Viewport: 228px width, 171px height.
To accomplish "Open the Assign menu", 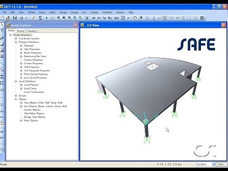I will (x=63, y=12).
